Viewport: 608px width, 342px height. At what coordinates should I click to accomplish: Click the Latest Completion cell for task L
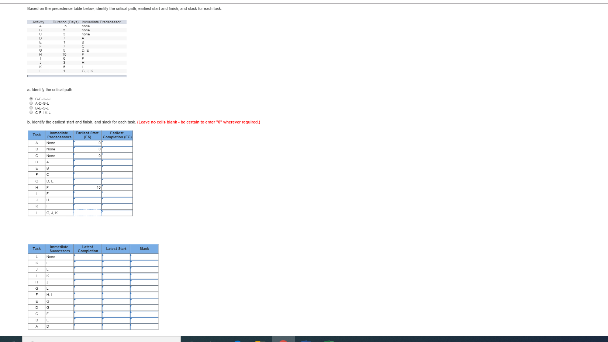point(88,257)
